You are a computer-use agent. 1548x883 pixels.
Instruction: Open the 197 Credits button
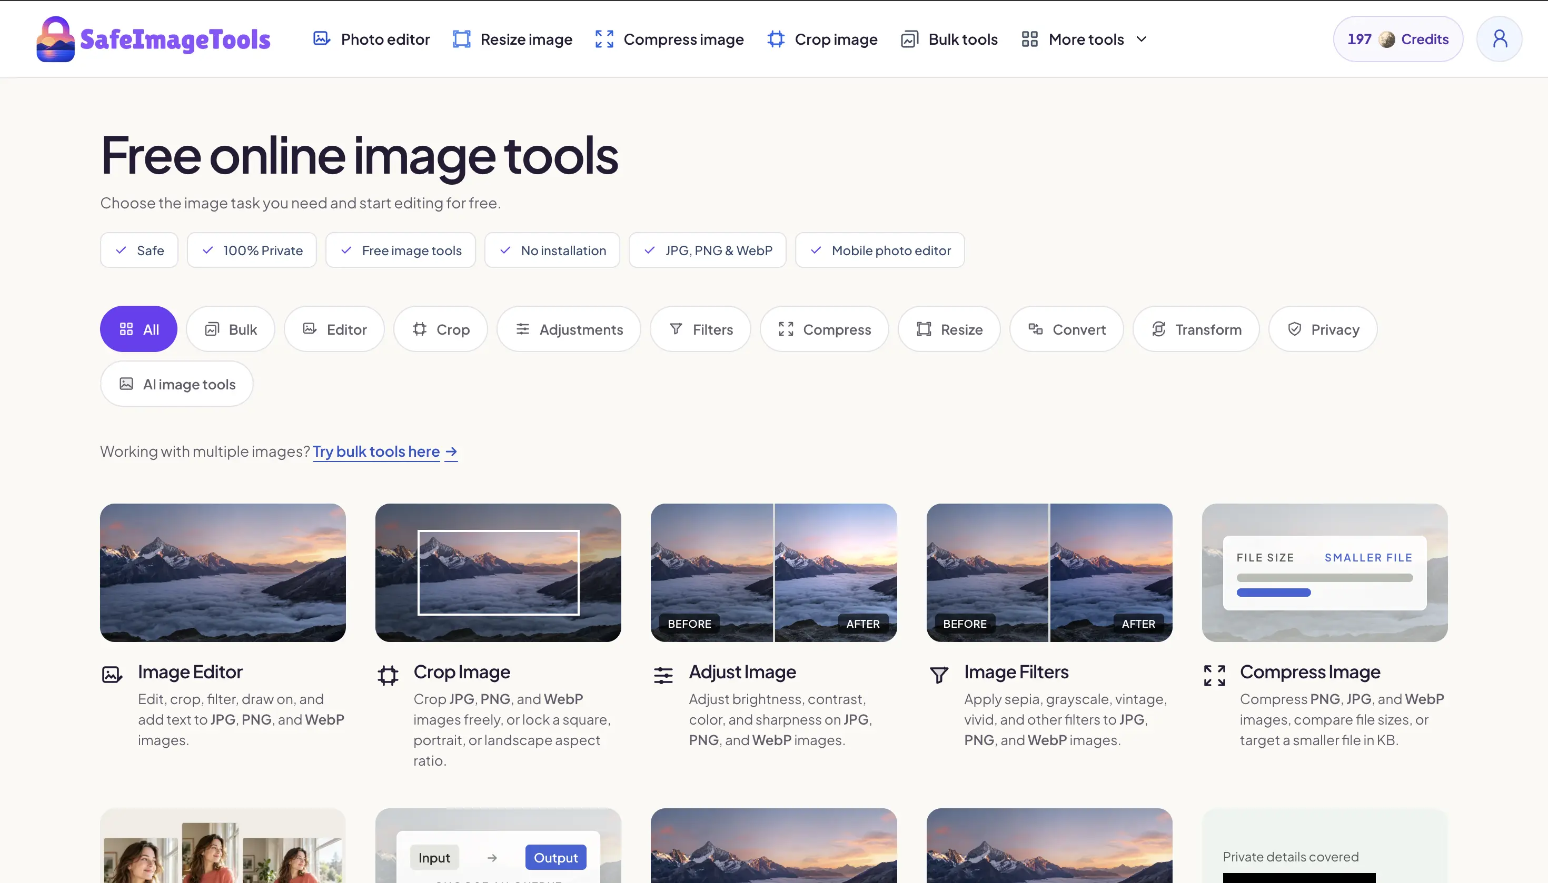coord(1397,39)
